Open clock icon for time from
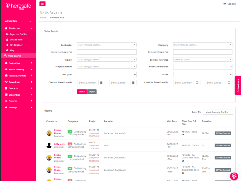 (x=197, y=83)
